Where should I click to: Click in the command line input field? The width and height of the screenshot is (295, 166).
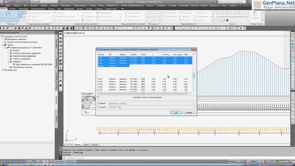(177, 158)
